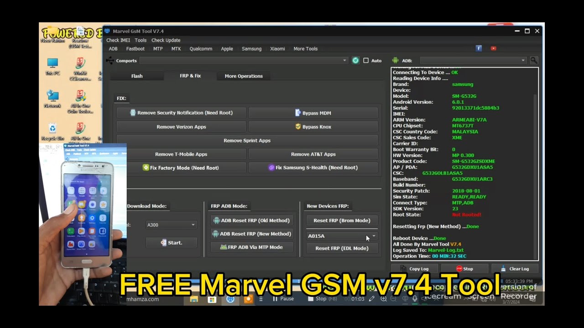Screen dimensions: 584x328
Task: Click the ADB search magnifier icon
Action: [x=534, y=60]
